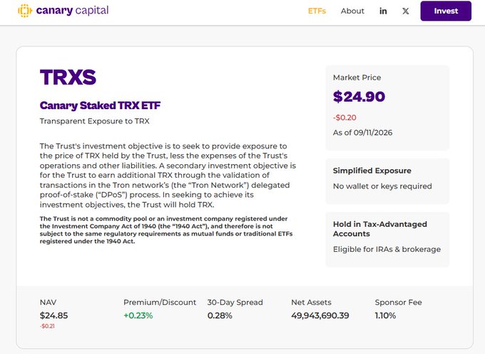This screenshot has height=354, width=485.
Task: Click the +0.23% premium/discount value
Action: click(x=138, y=315)
